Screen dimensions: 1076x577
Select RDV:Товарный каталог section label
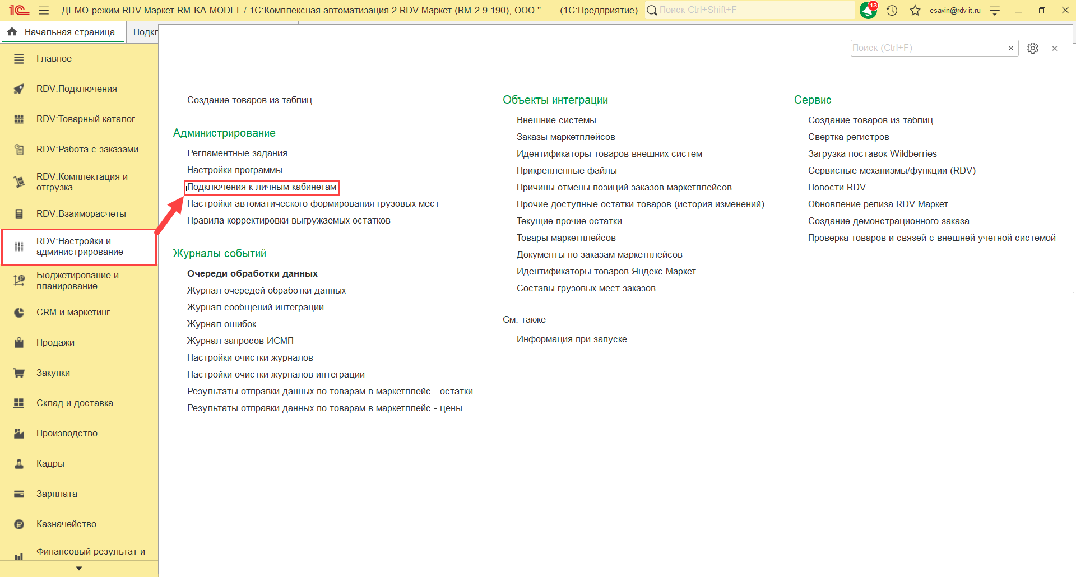tap(86, 119)
